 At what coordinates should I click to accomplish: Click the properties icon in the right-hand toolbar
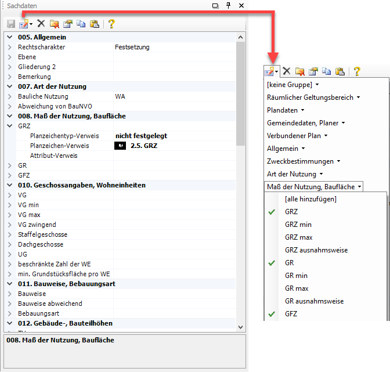313,71
